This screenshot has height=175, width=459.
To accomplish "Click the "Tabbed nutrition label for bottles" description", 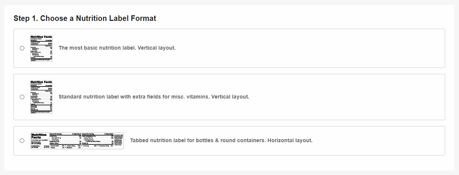I will [x=221, y=141].
